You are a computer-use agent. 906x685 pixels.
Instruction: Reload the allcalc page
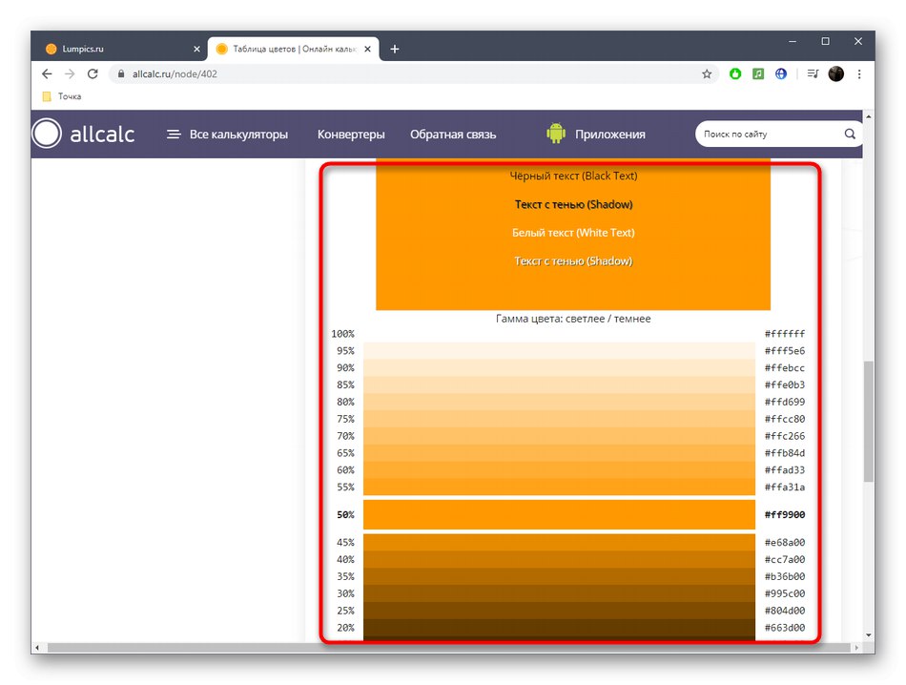93,74
